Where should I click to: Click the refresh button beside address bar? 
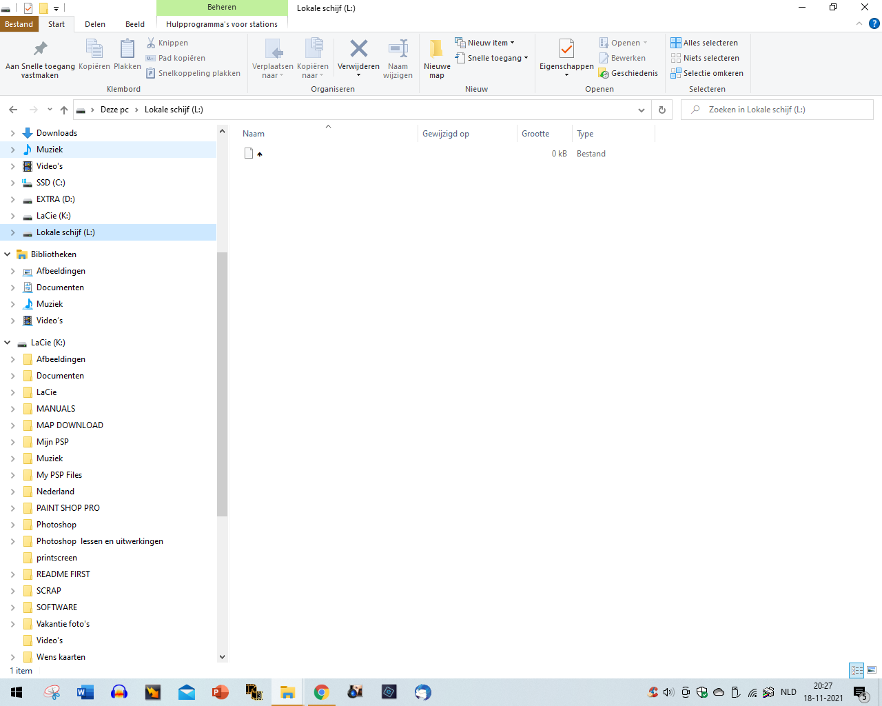coord(662,110)
